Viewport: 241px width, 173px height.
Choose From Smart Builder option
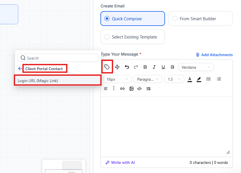tap(200, 19)
